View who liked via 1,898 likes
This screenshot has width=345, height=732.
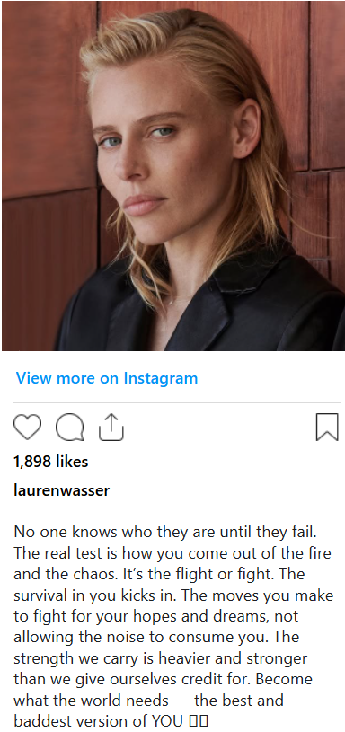[x=51, y=462]
